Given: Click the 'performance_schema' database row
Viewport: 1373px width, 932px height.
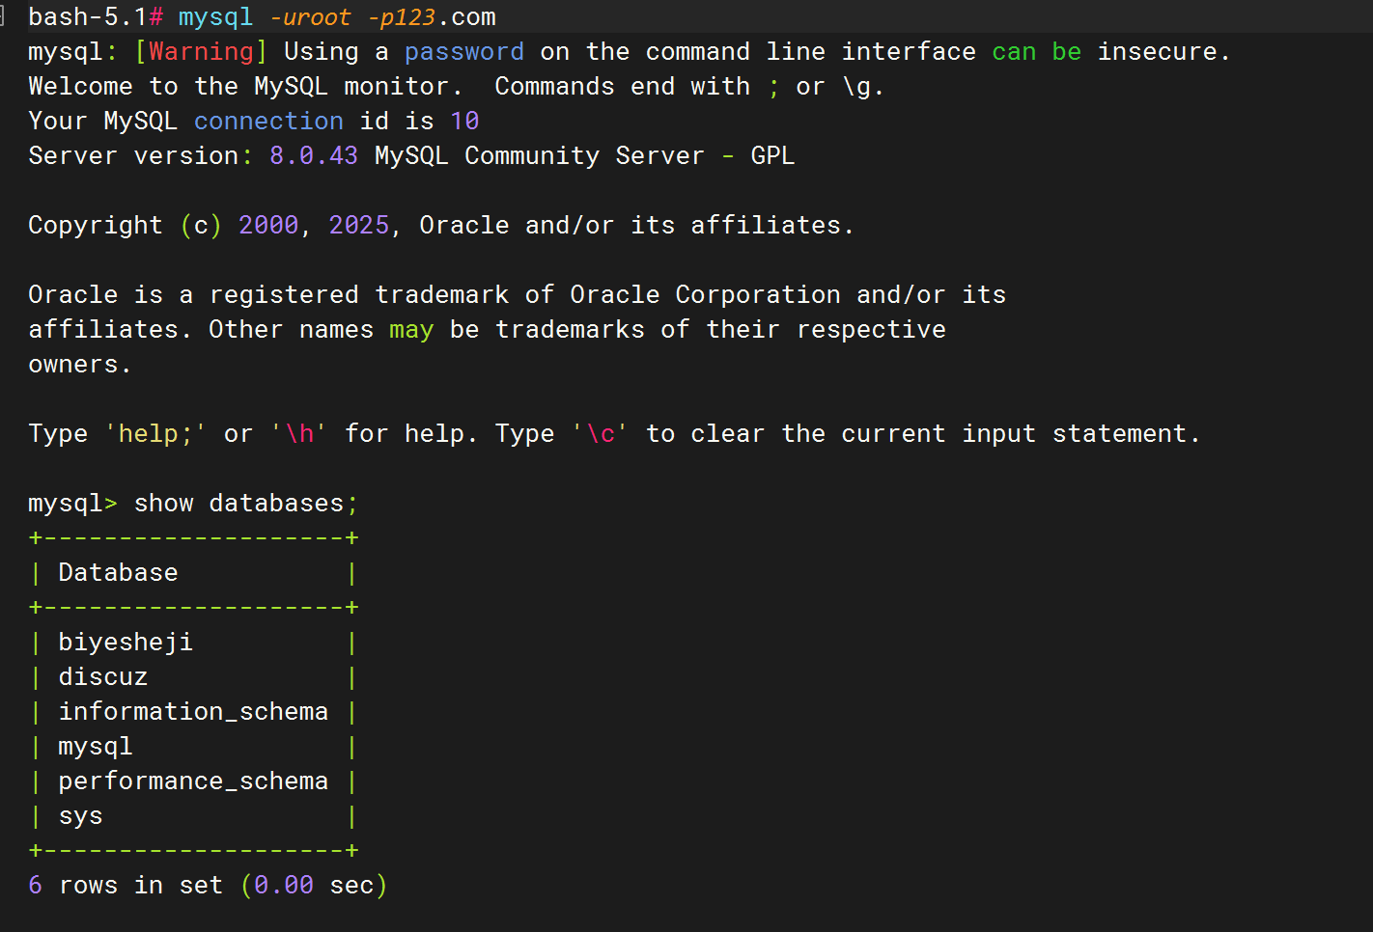Looking at the screenshot, I should point(193,781).
